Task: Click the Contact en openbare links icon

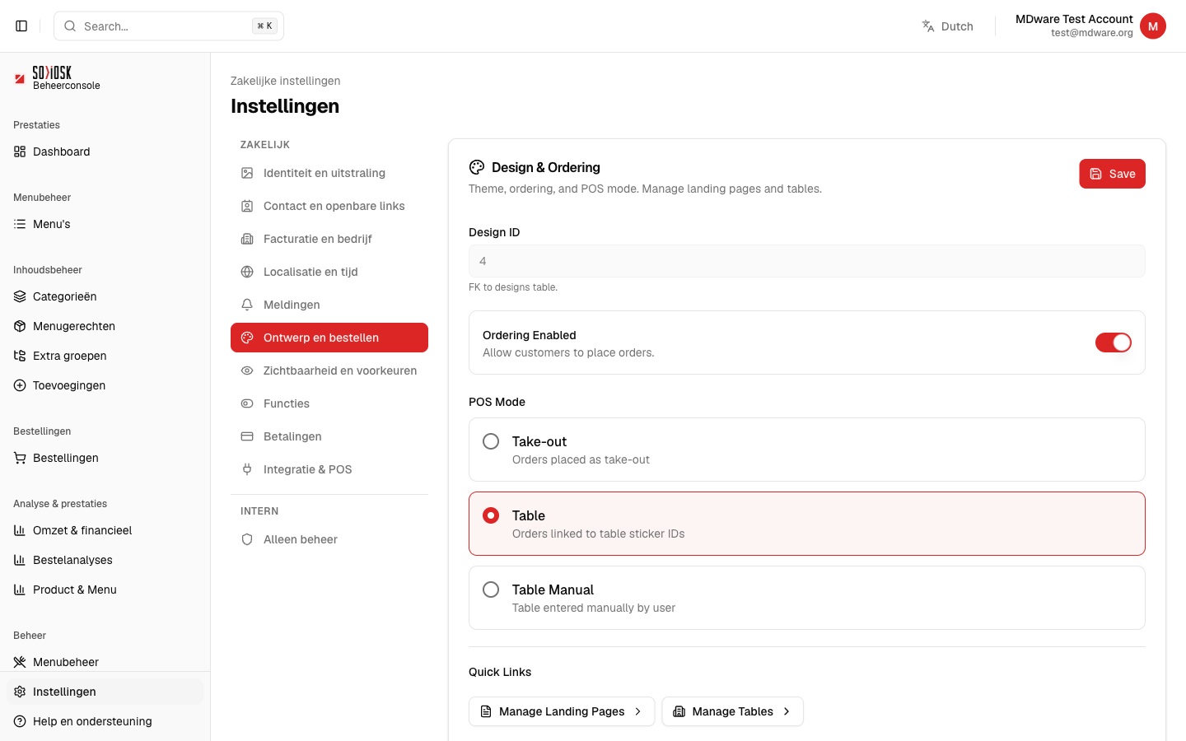Action: coord(247,206)
